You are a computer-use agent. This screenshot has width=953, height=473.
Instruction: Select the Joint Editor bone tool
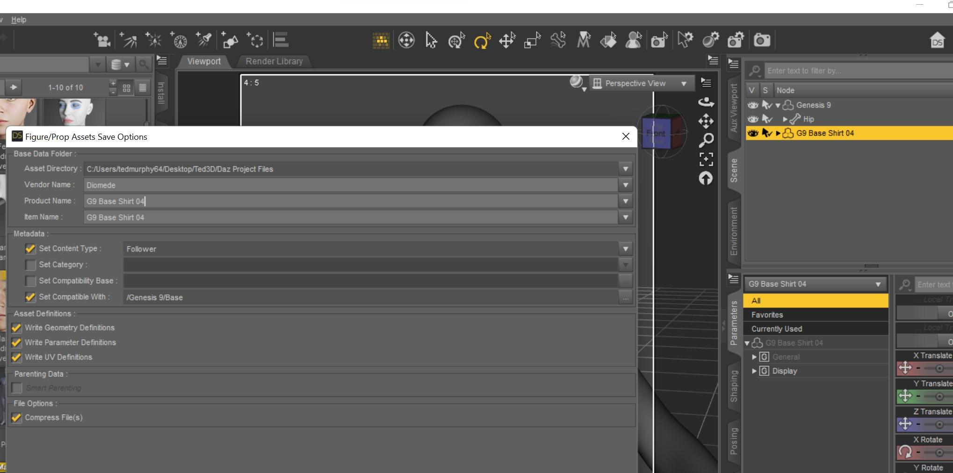point(558,41)
